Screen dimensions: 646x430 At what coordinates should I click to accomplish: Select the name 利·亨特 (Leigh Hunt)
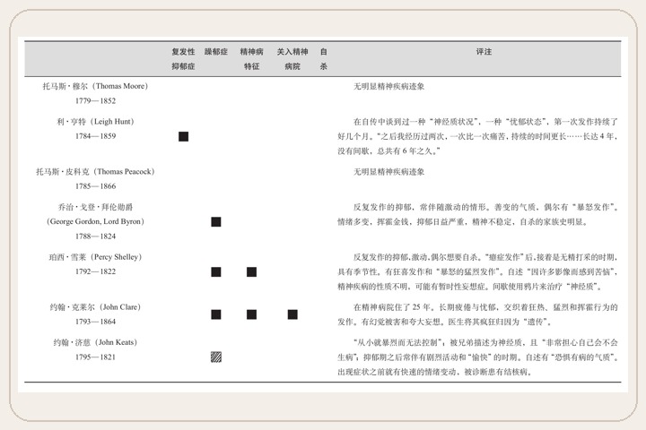click(95, 122)
